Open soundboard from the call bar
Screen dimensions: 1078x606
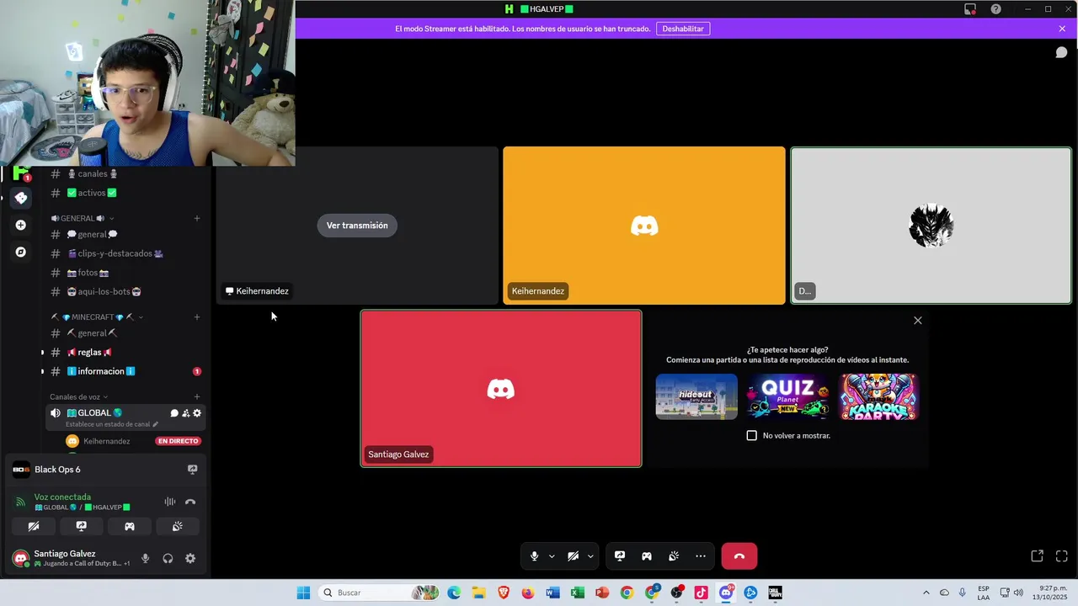coord(674,556)
